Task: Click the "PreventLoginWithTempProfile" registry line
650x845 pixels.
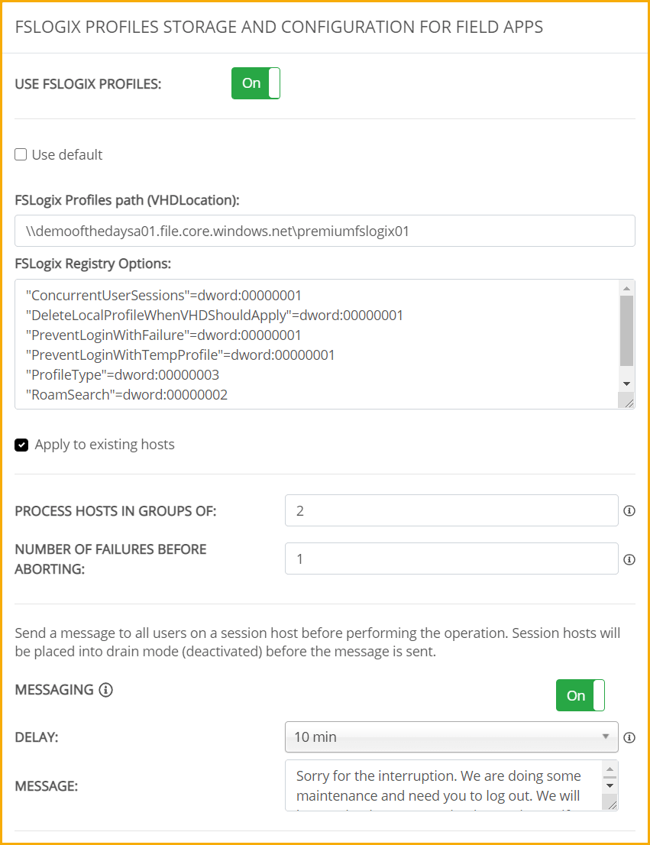Action: pos(180,355)
